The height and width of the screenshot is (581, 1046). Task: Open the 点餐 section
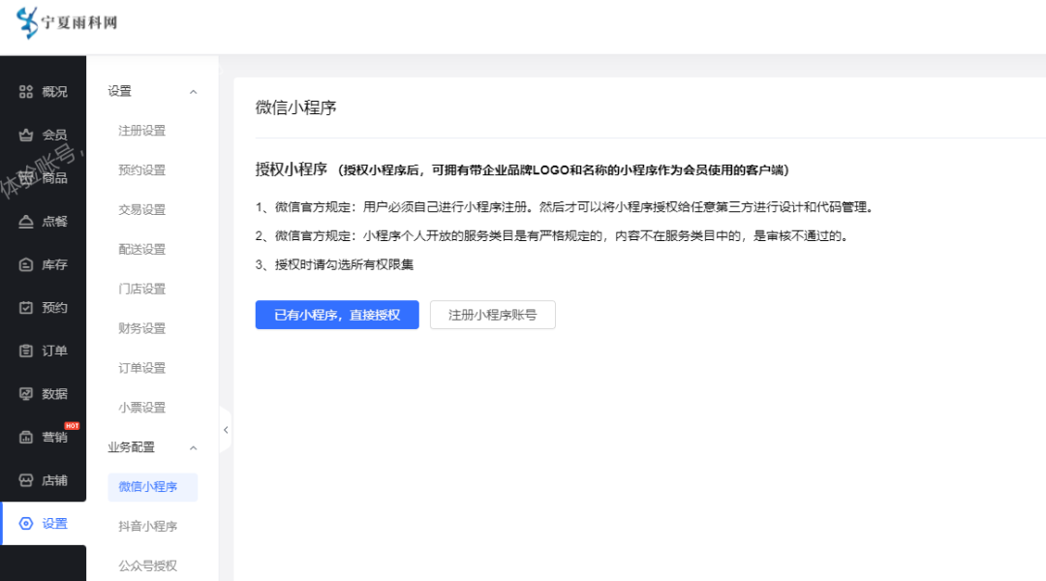tap(43, 222)
